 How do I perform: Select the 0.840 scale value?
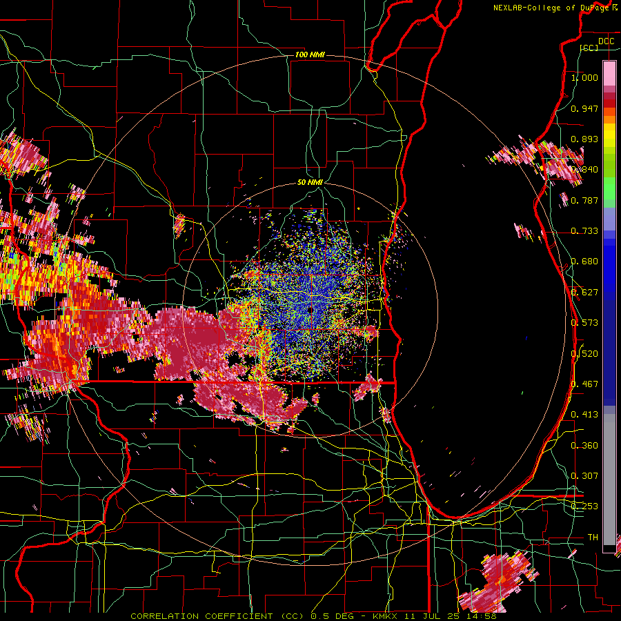pyautogui.click(x=584, y=170)
